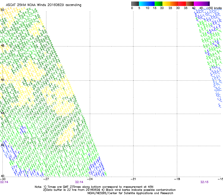223x195 pixels.
Task: Select the orange 25-30 knots color segment
Action: [174, 4]
